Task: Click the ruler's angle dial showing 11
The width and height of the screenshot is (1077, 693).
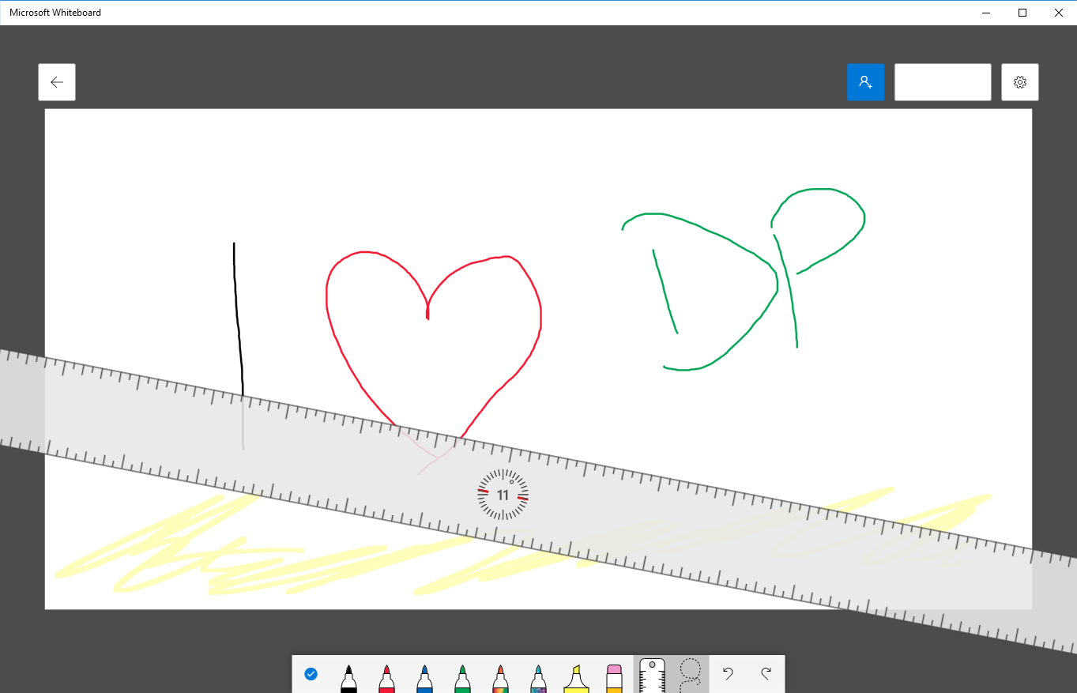Action: point(503,495)
